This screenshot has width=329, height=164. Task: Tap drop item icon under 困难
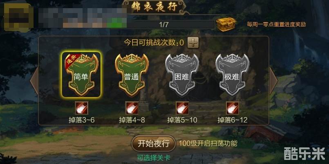point(182,108)
